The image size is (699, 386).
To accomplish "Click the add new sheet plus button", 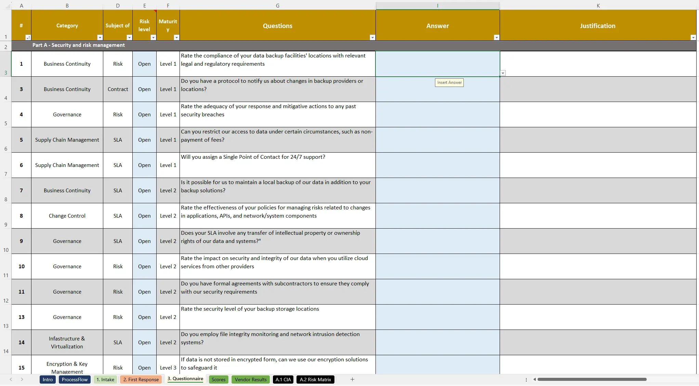I will 352,379.
